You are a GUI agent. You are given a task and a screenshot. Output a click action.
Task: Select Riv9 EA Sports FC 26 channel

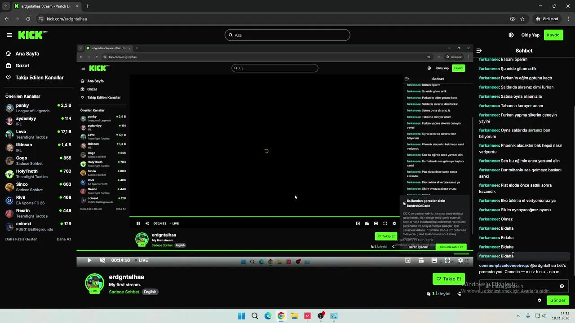[x=38, y=200]
